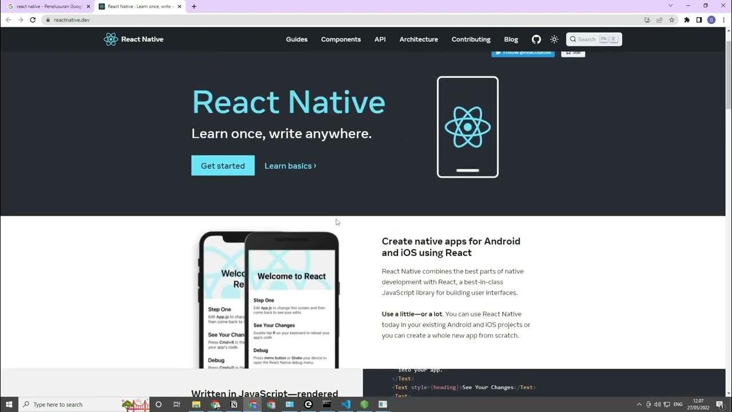Open the Chrome Extensions puzzle icon

tap(687, 20)
